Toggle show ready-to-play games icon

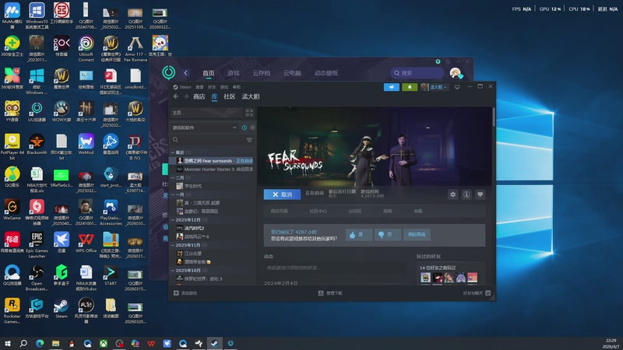tap(252, 128)
